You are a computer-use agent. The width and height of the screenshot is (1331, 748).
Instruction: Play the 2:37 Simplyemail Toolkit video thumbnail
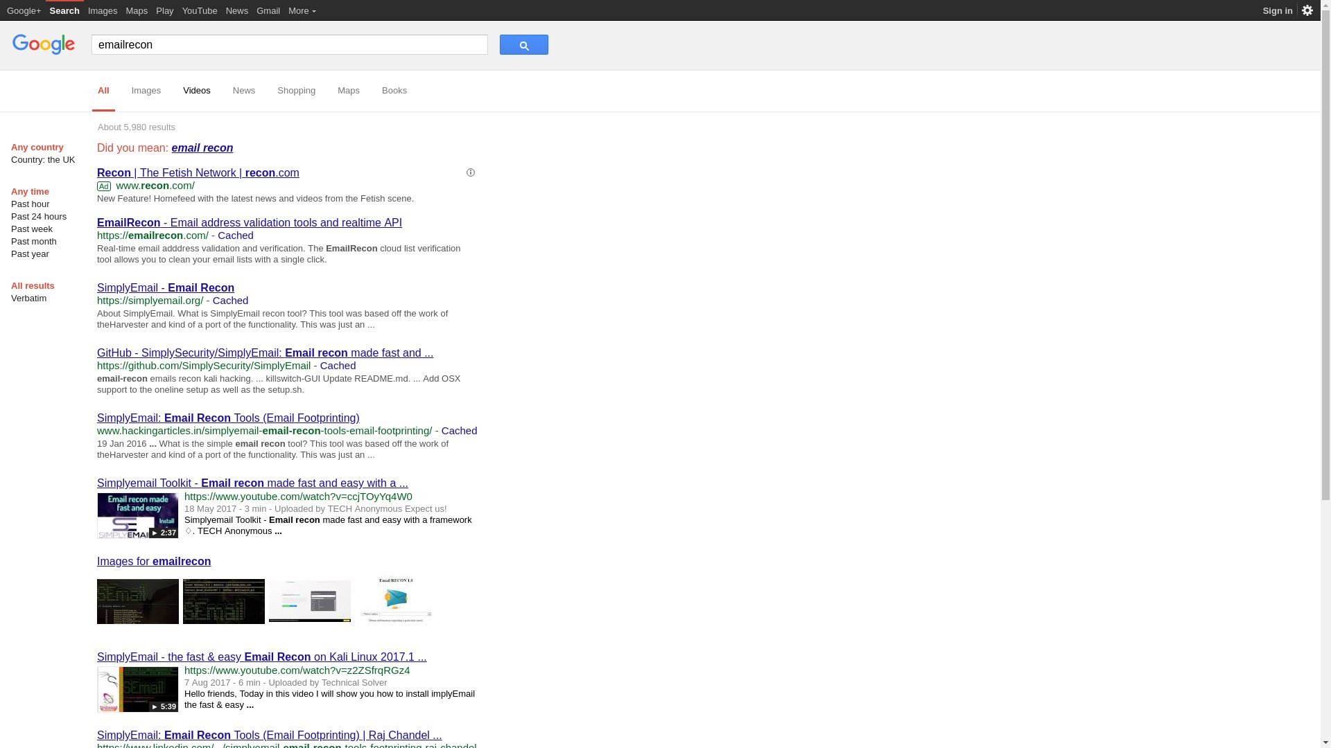point(138,516)
